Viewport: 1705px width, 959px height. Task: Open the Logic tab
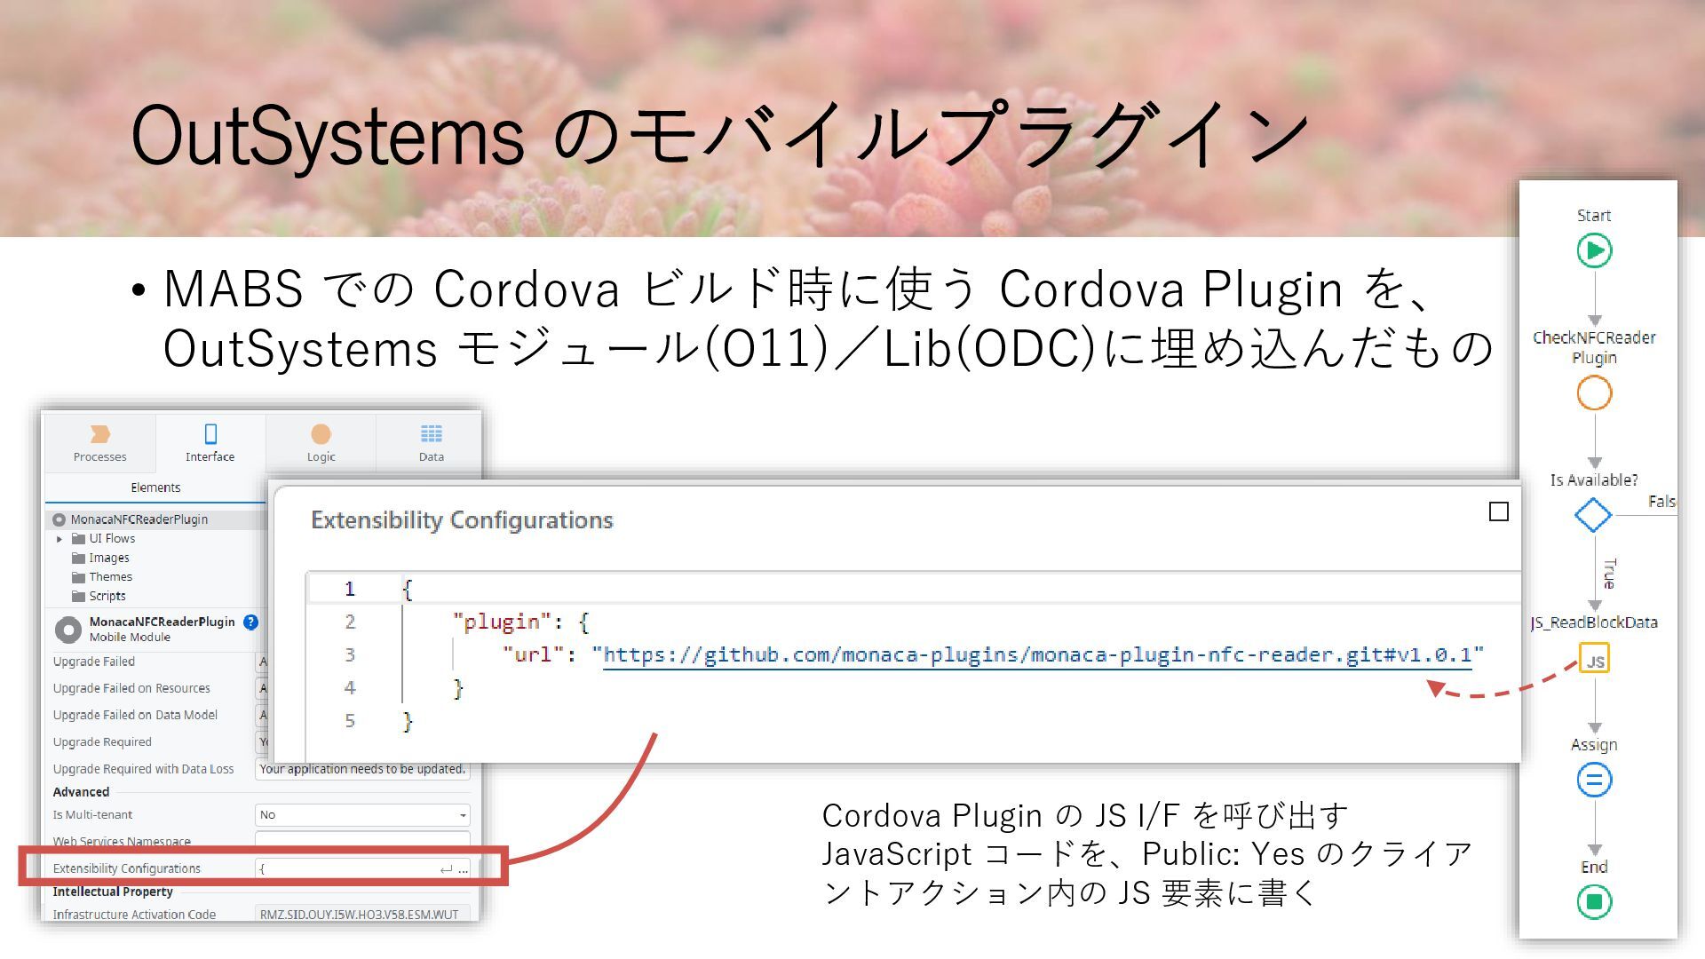321,443
